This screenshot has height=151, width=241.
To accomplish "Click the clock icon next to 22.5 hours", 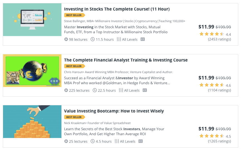I will pyautogui.click(x=95, y=90).
